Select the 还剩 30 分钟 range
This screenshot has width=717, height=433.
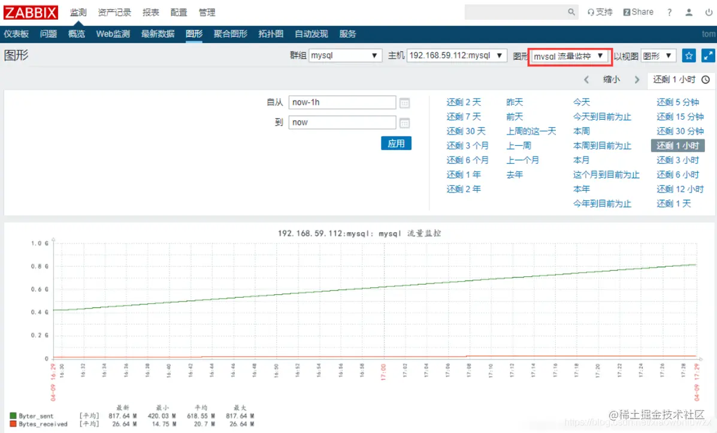pos(680,132)
